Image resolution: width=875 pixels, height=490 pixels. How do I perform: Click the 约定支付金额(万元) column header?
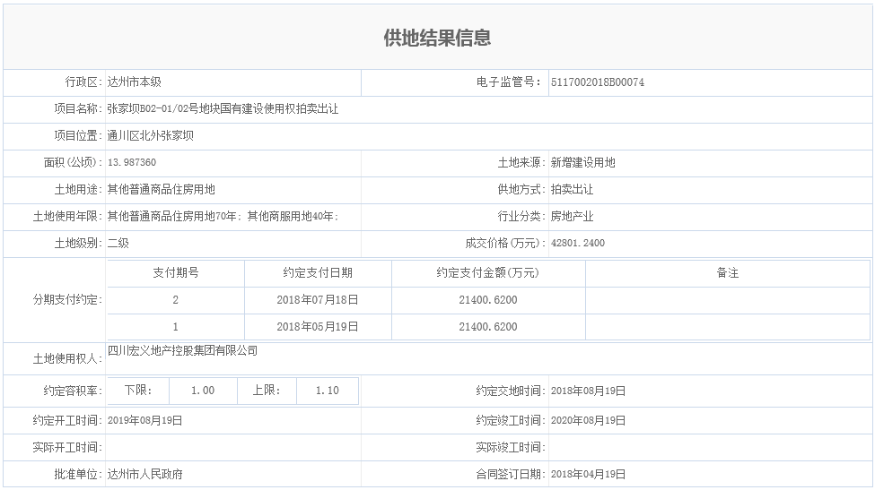[x=487, y=273]
